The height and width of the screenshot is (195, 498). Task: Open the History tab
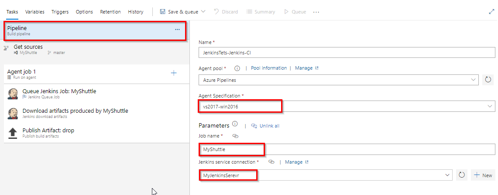tap(136, 12)
